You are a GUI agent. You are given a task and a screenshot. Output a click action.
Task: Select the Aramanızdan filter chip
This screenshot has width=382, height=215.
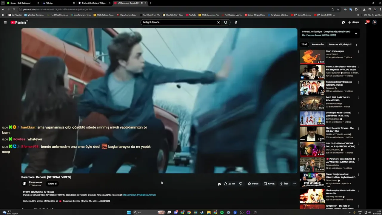[318, 44]
